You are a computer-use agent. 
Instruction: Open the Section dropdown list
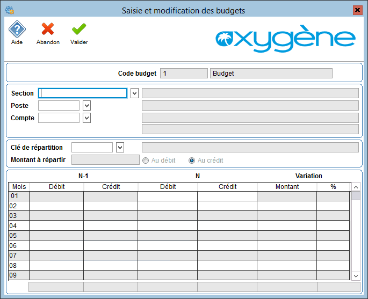point(134,93)
